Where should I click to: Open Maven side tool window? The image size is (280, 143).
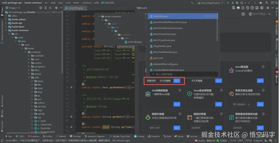[x=277, y=12]
